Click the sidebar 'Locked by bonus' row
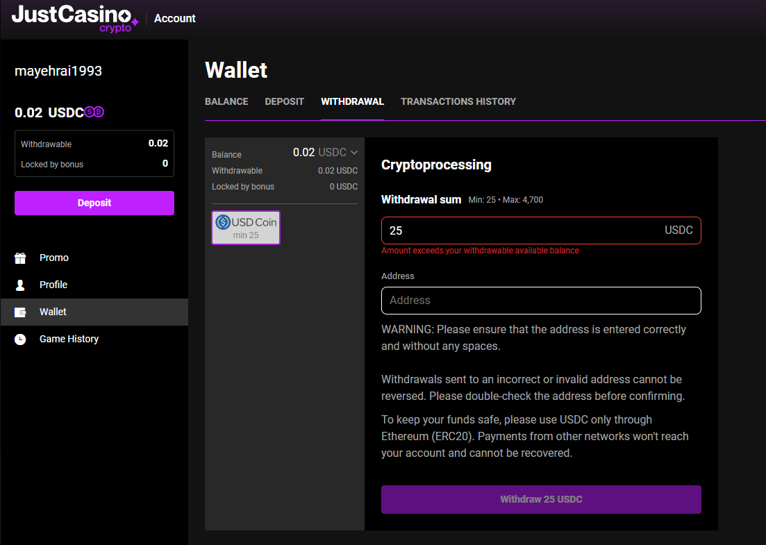This screenshot has height=545, width=766. pyautogui.click(x=94, y=164)
